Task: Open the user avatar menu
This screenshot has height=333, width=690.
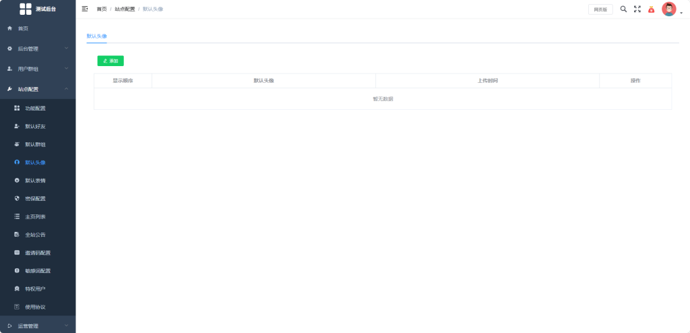Action: (669, 9)
